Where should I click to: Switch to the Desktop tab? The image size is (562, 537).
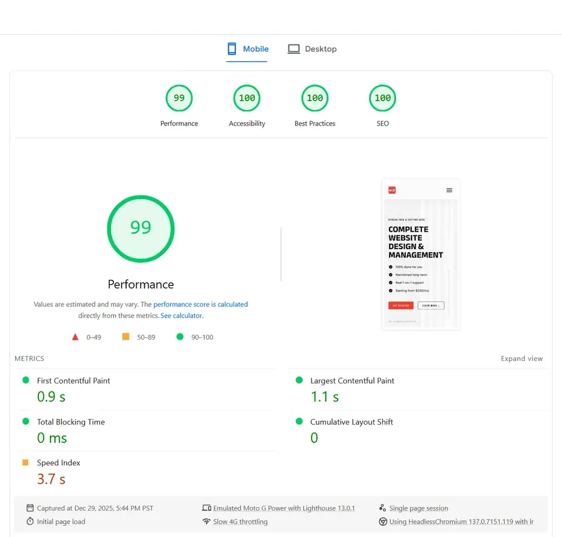(x=312, y=49)
